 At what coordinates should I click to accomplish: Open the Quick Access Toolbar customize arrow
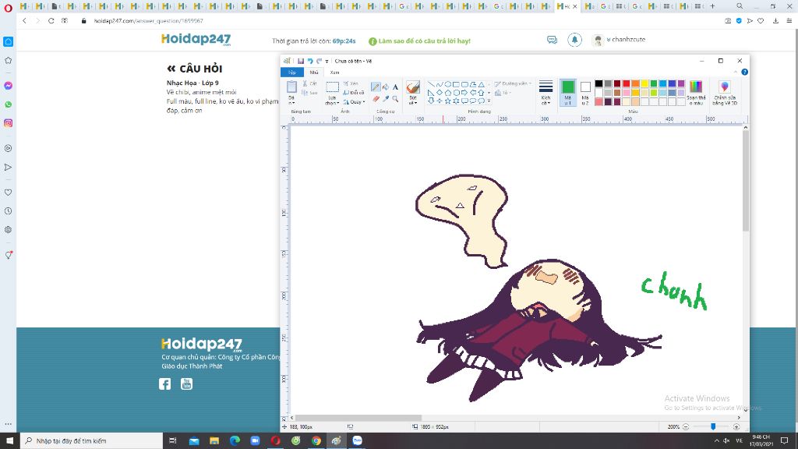click(x=327, y=61)
